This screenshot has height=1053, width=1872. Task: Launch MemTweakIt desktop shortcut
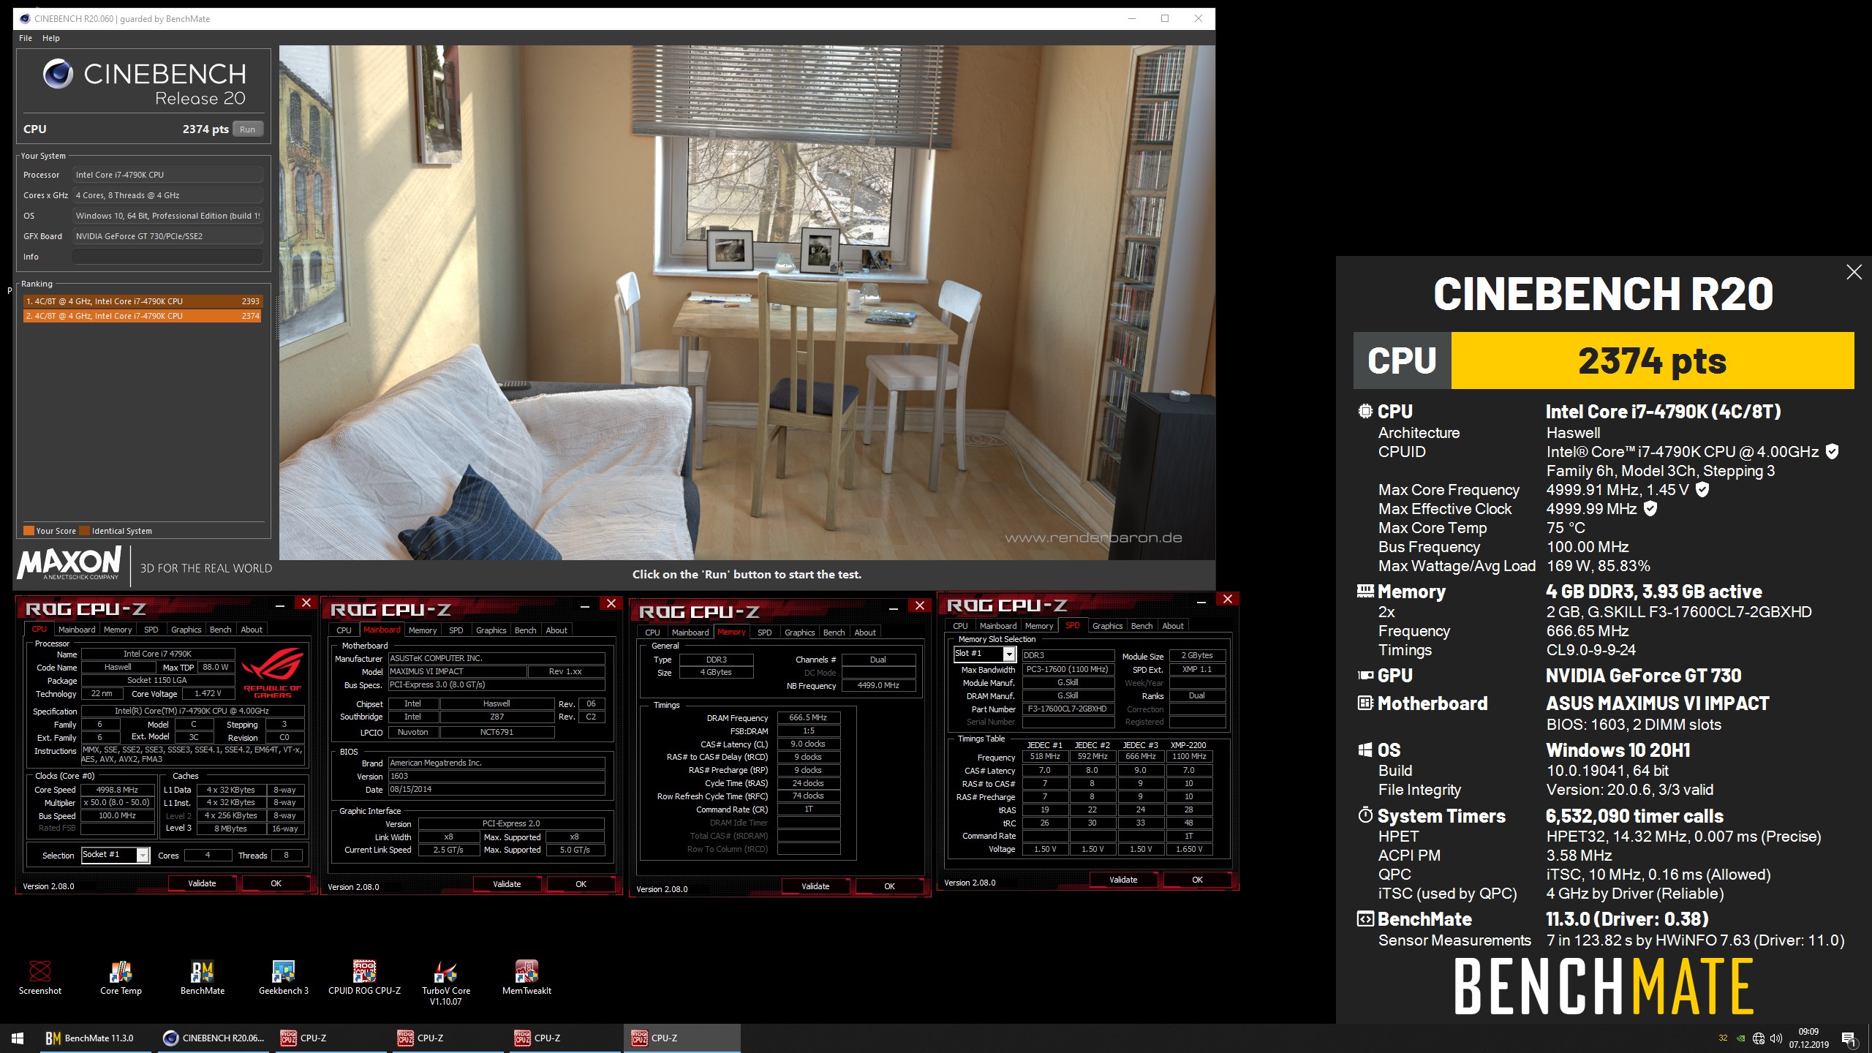[526, 978]
